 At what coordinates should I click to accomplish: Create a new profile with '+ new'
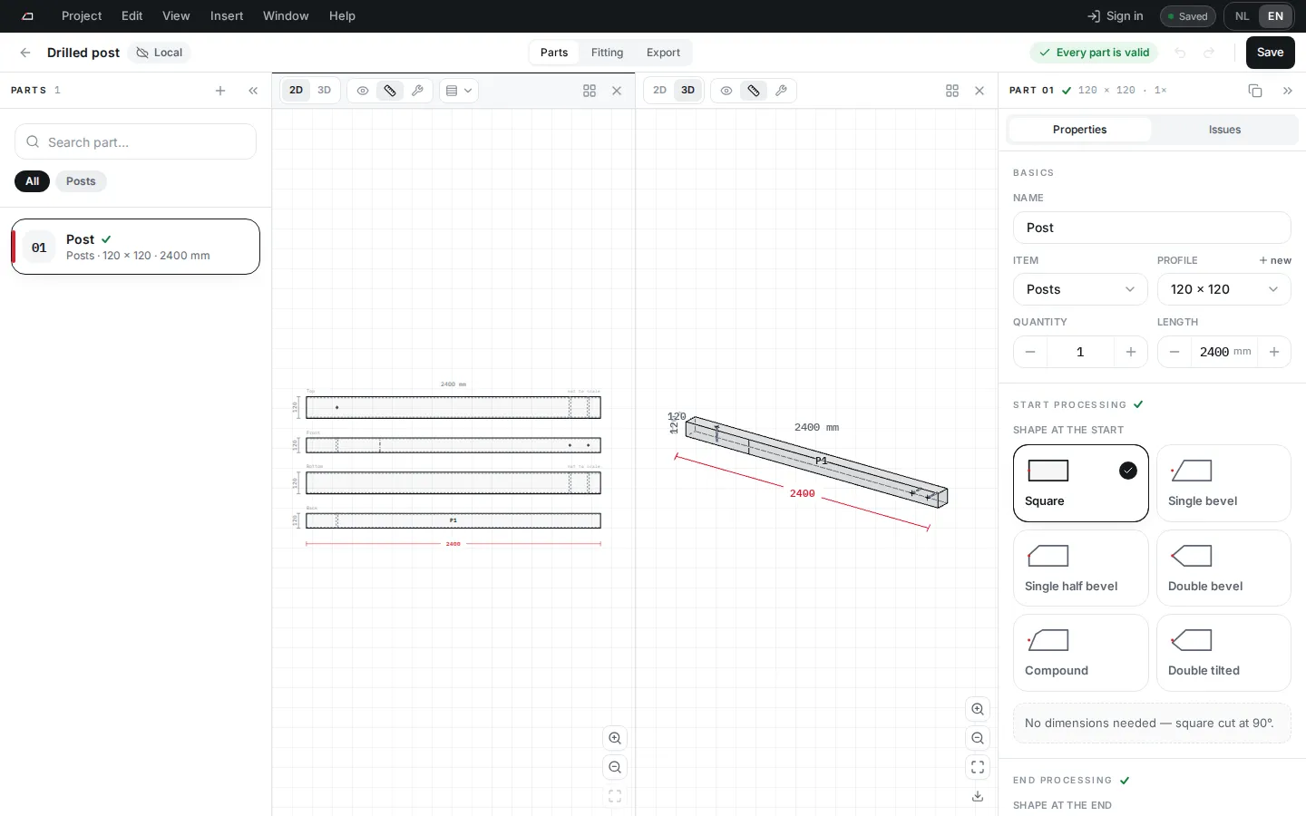[1275, 260]
